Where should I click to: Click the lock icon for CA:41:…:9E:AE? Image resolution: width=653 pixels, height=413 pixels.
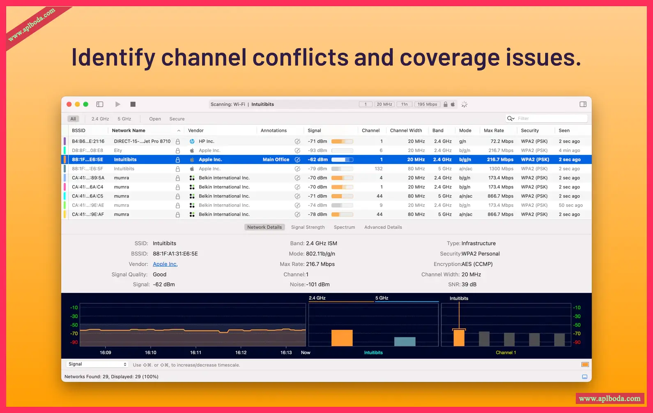(x=178, y=205)
